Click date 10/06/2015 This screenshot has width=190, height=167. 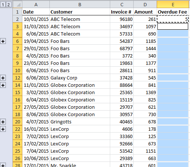36,158
